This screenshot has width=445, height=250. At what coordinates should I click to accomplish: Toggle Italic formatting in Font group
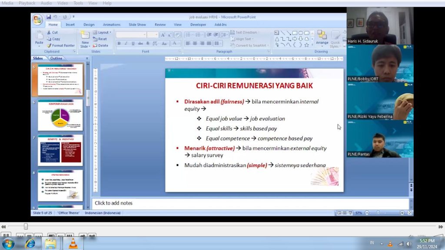126,43
